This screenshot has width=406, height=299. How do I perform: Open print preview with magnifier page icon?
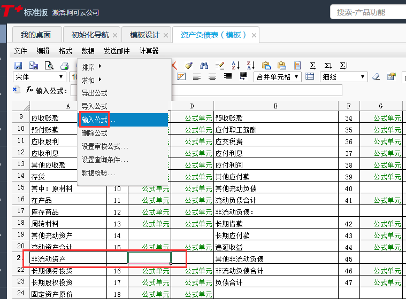click(49, 66)
